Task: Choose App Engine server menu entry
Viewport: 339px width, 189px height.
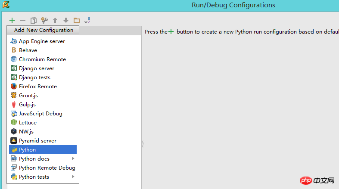Action: pyautogui.click(x=43, y=41)
